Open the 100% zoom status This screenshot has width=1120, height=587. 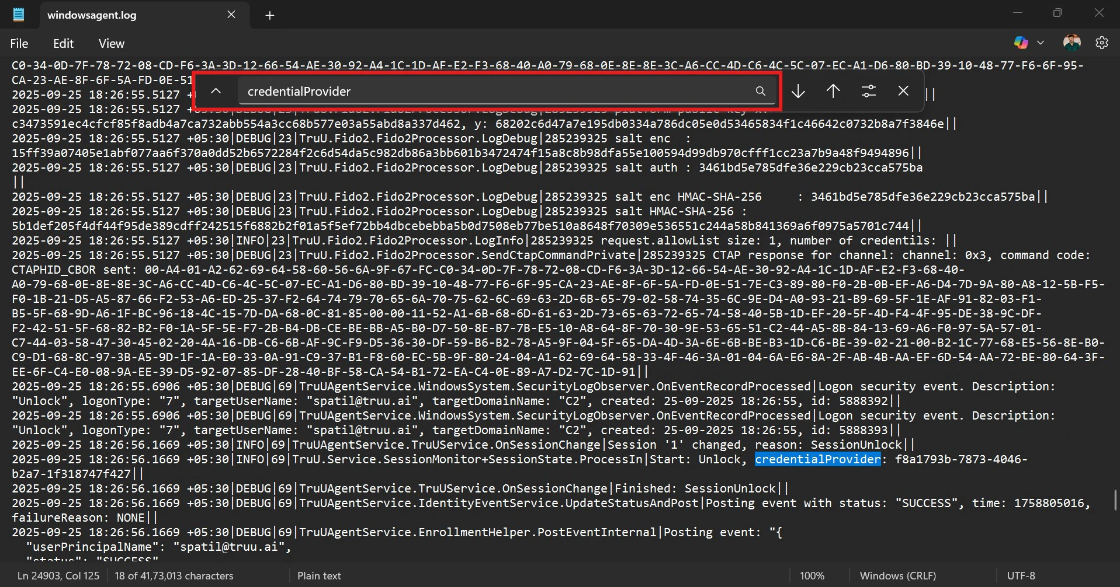click(812, 575)
